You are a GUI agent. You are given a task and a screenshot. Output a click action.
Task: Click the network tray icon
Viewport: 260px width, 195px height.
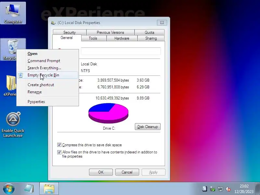point(220,189)
